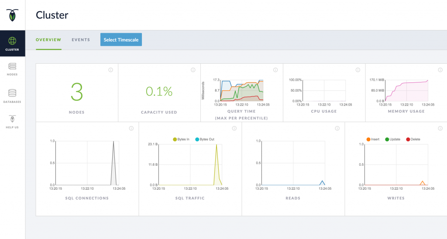This screenshot has width=447, height=239.
Task: Show info for the SQL Connections chart
Action: click(131, 128)
